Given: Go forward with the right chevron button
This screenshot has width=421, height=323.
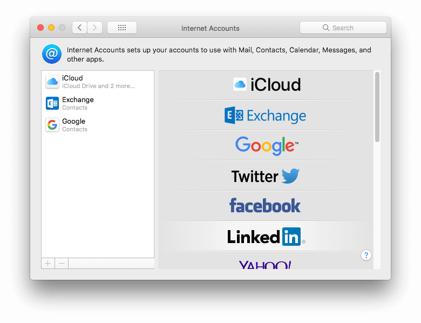Looking at the screenshot, I should tap(95, 28).
